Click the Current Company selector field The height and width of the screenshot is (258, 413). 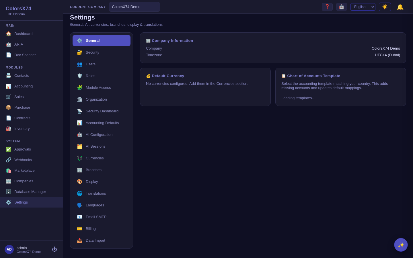pos(135,7)
